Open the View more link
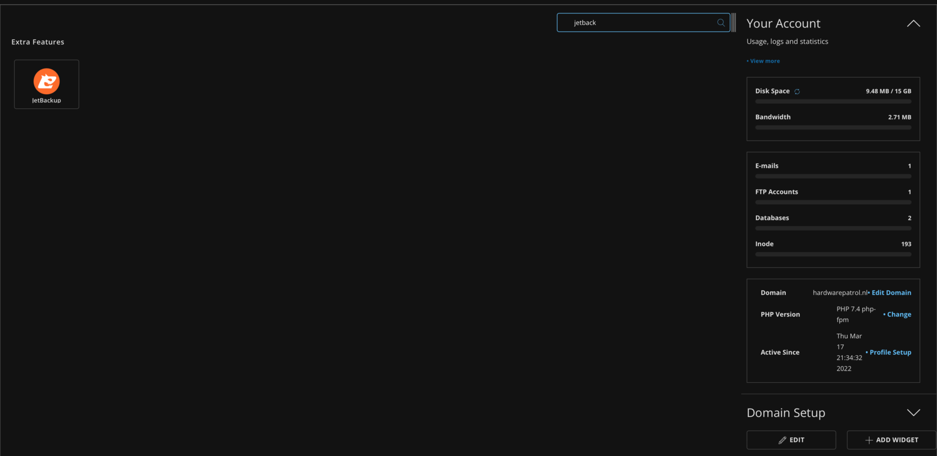 tap(764, 61)
